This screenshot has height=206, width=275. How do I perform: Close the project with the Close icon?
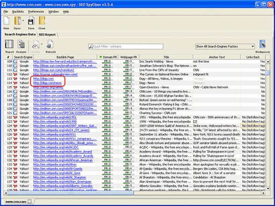[42, 21]
